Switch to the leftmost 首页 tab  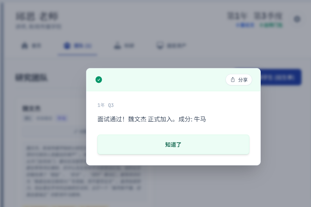tap(31, 46)
